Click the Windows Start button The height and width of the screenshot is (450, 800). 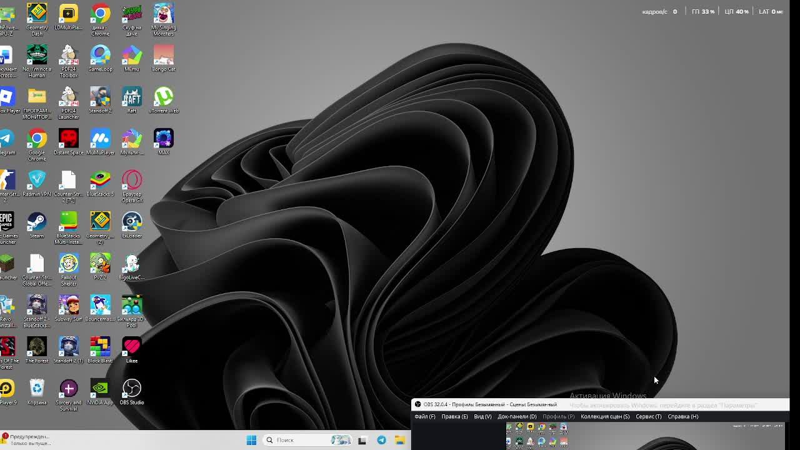251,440
